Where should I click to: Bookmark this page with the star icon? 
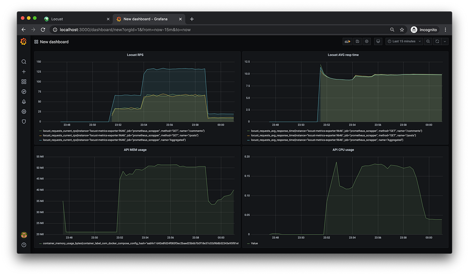[x=402, y=30]
